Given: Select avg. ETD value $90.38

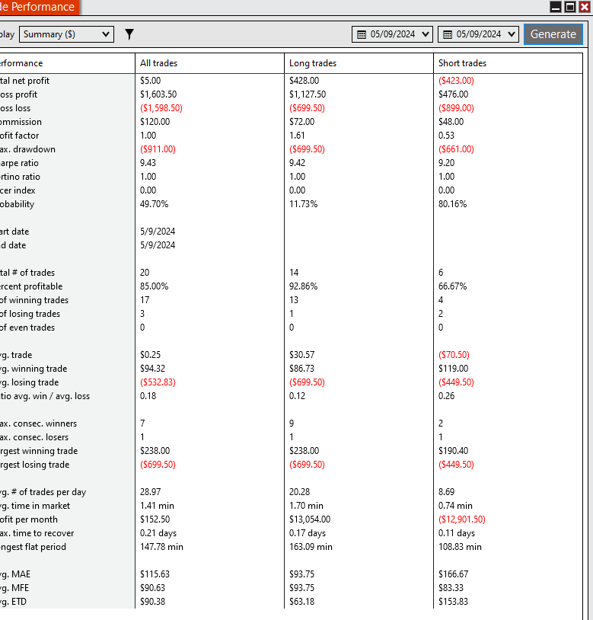Looking at the screenshot, I should (152, 602).
